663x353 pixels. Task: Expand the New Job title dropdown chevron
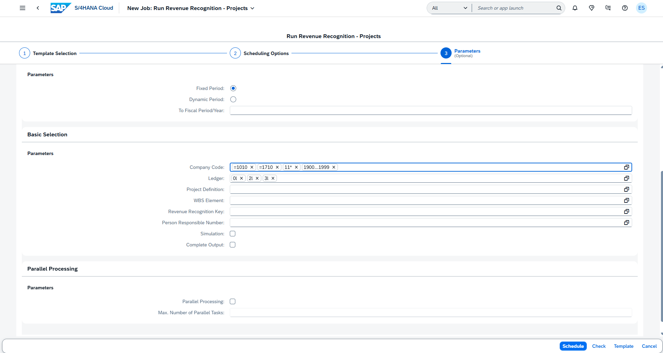pyautogui.click(x=252, y=8)
